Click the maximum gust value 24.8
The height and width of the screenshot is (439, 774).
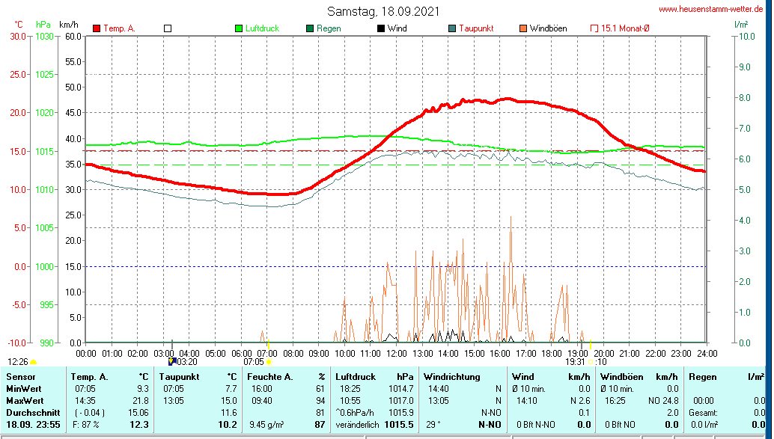pyautogui.click(x=671, y=401)
